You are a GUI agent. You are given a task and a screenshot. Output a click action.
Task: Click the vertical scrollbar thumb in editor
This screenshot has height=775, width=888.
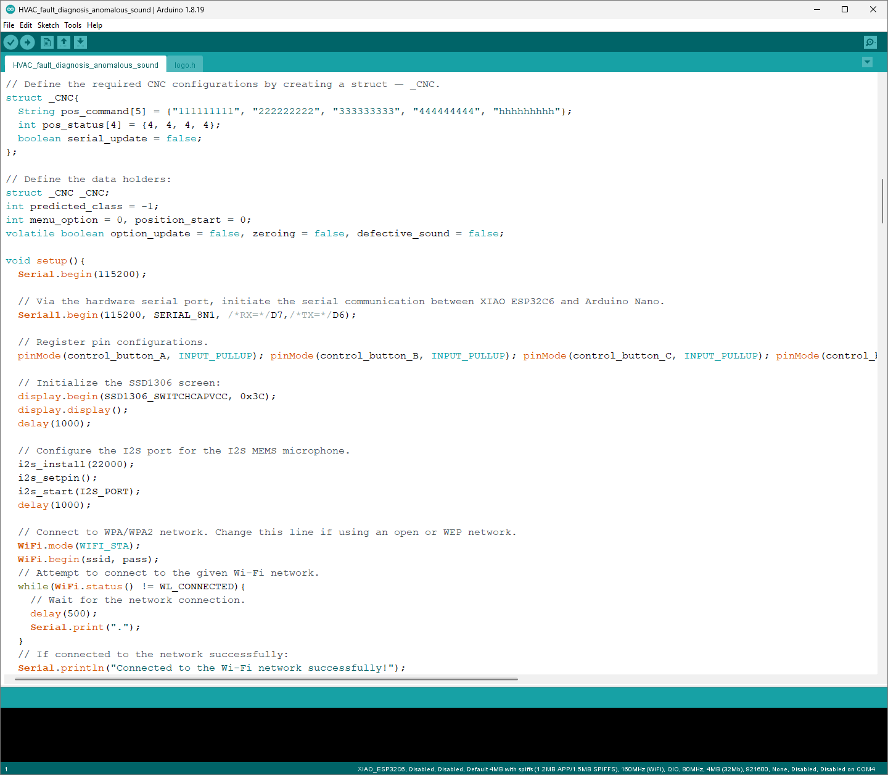[882, 201]
